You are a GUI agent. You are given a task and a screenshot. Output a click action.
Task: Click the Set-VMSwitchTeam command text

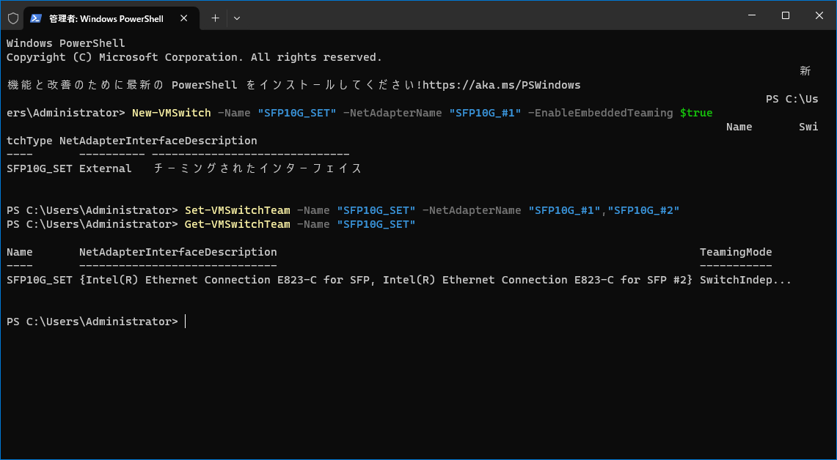pyautogui.click(x=238, y=210)
